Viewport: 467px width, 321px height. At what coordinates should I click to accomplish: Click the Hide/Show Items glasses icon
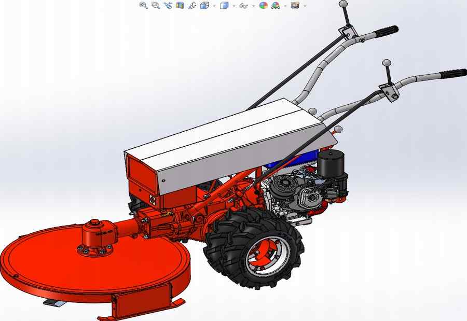pyautogui.click(x=244, y=6)
